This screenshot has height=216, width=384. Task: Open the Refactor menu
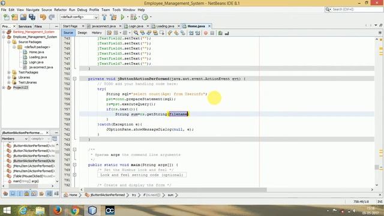coord(60,10)
